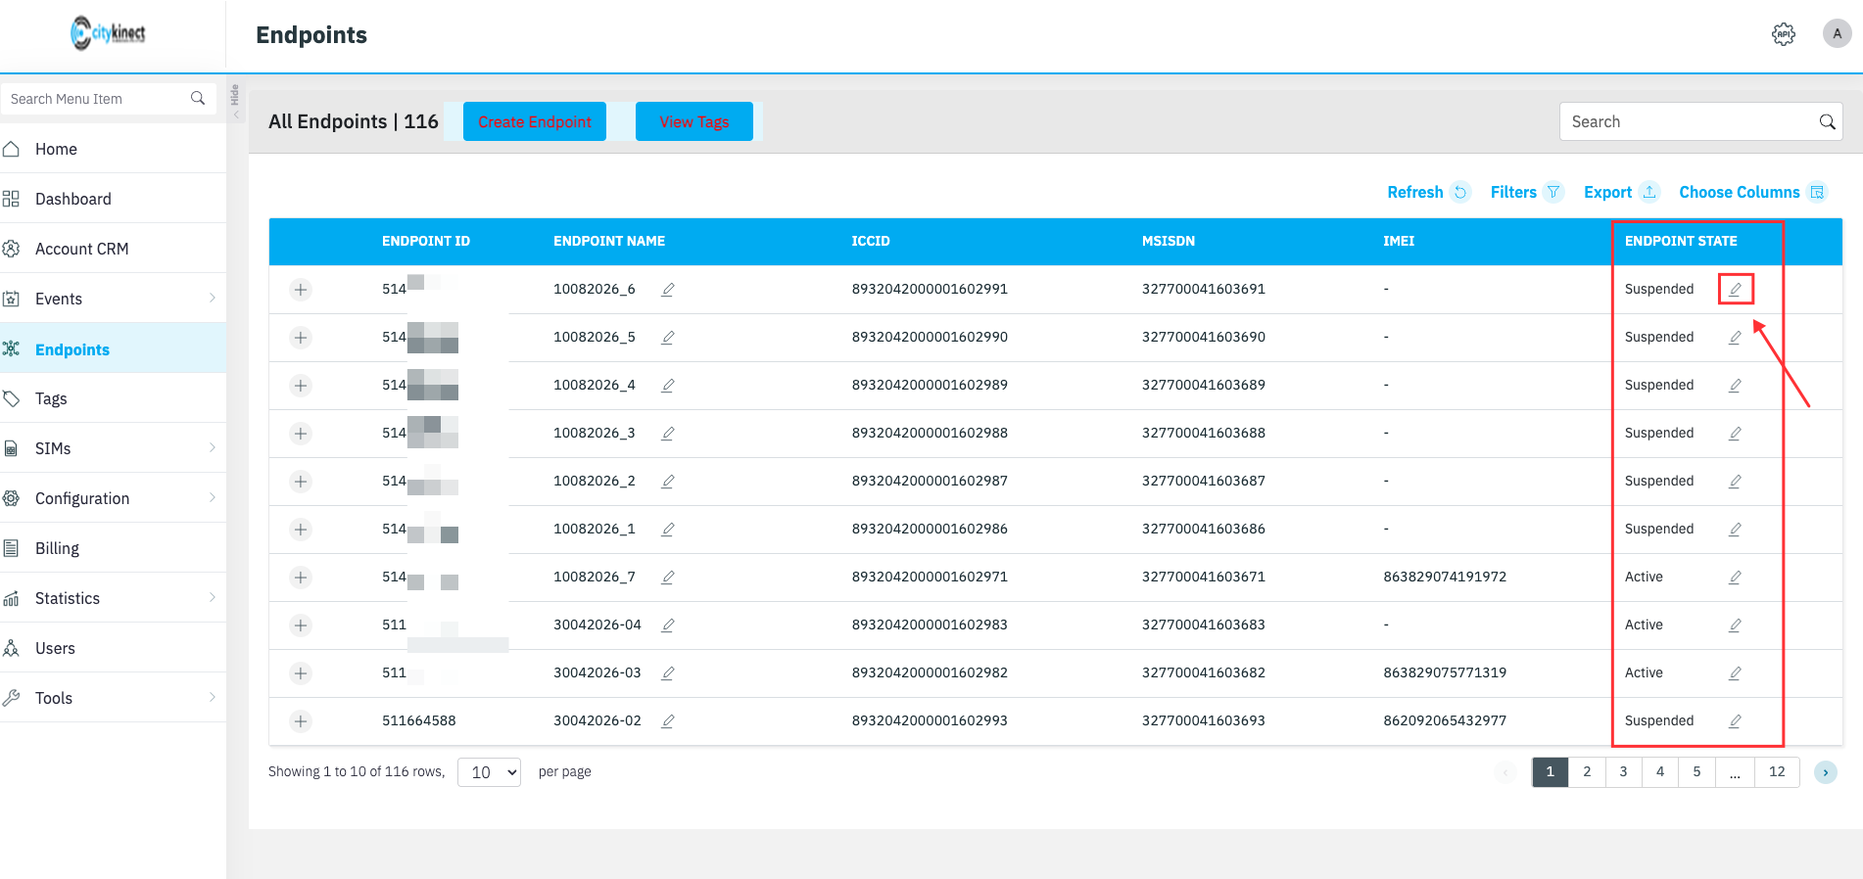1863x879 pixels.
Task: Edit state of endpoint 10082026_1
Action: [x=1735, y=530]
